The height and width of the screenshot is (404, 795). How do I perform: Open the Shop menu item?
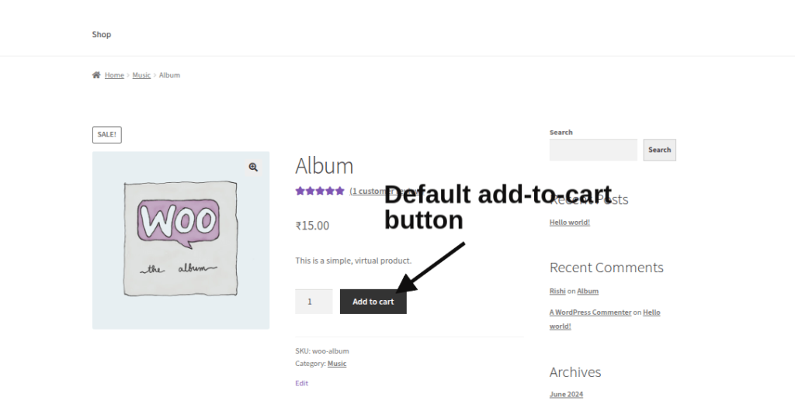[102, 34]
